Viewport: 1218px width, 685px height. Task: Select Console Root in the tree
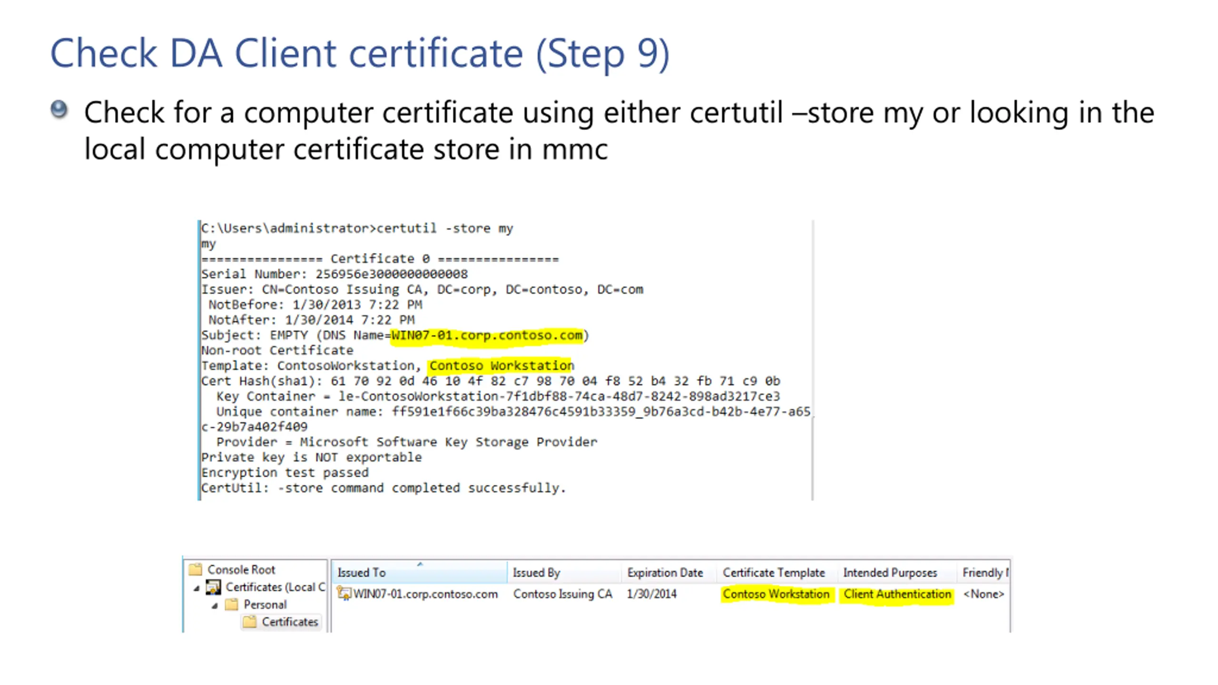(x=241, y=569)
